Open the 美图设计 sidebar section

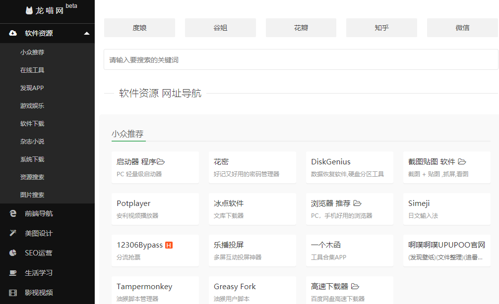[x=48, y=233]
